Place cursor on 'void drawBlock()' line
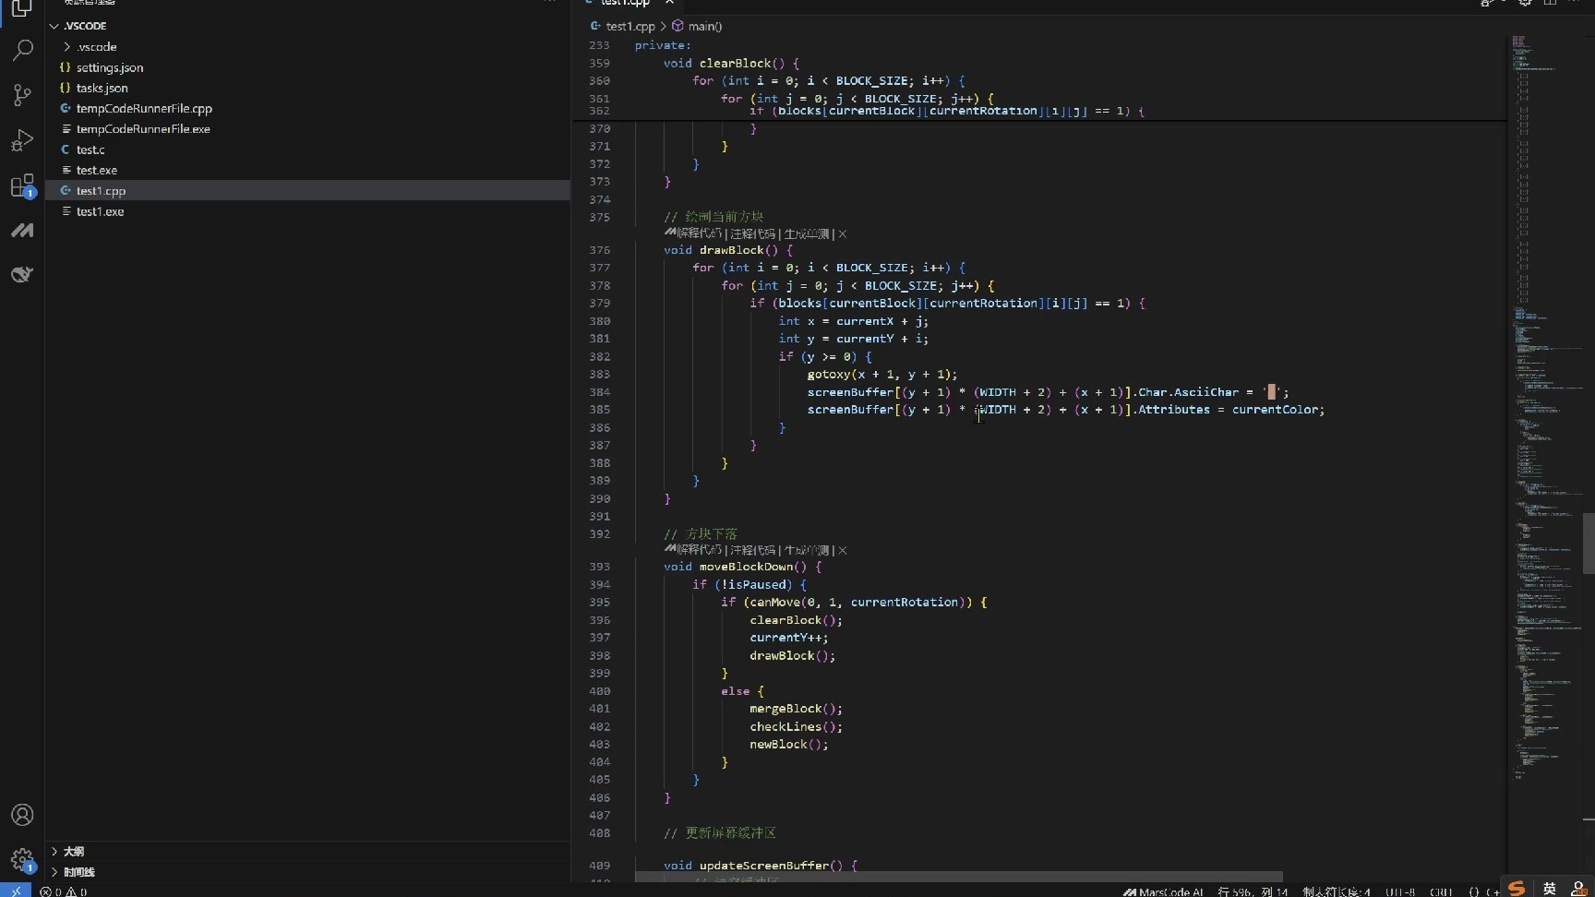 coord(727,250)
